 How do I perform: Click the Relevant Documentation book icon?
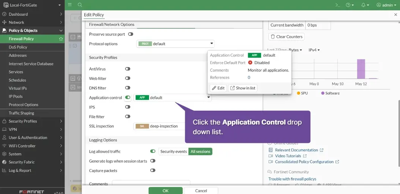pos(271,150)
